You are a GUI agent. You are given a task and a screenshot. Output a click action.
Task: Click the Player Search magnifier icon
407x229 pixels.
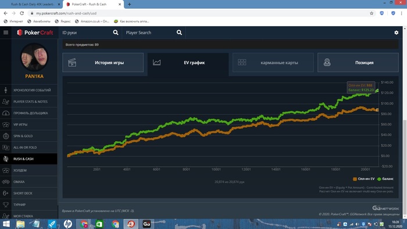coord(179,33)
